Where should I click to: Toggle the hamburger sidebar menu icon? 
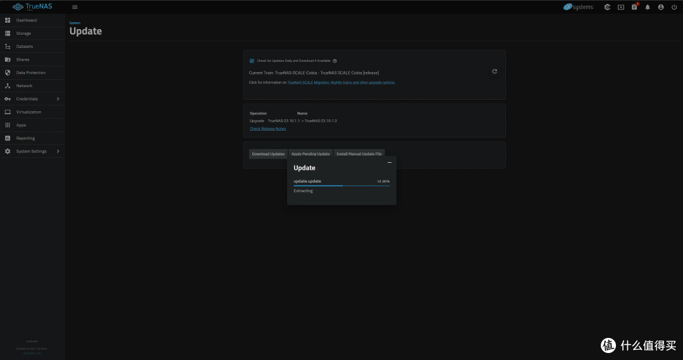click(75, 7)
